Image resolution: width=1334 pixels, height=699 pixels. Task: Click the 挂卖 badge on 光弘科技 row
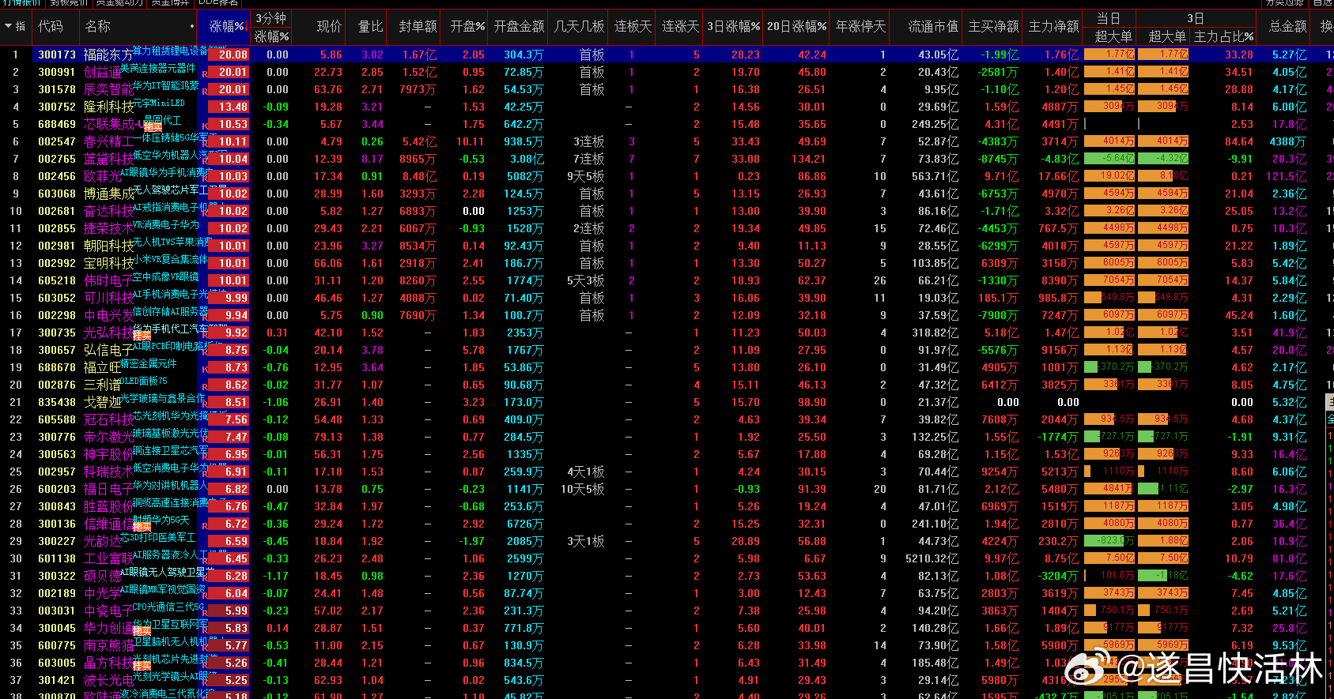point(142,336)
